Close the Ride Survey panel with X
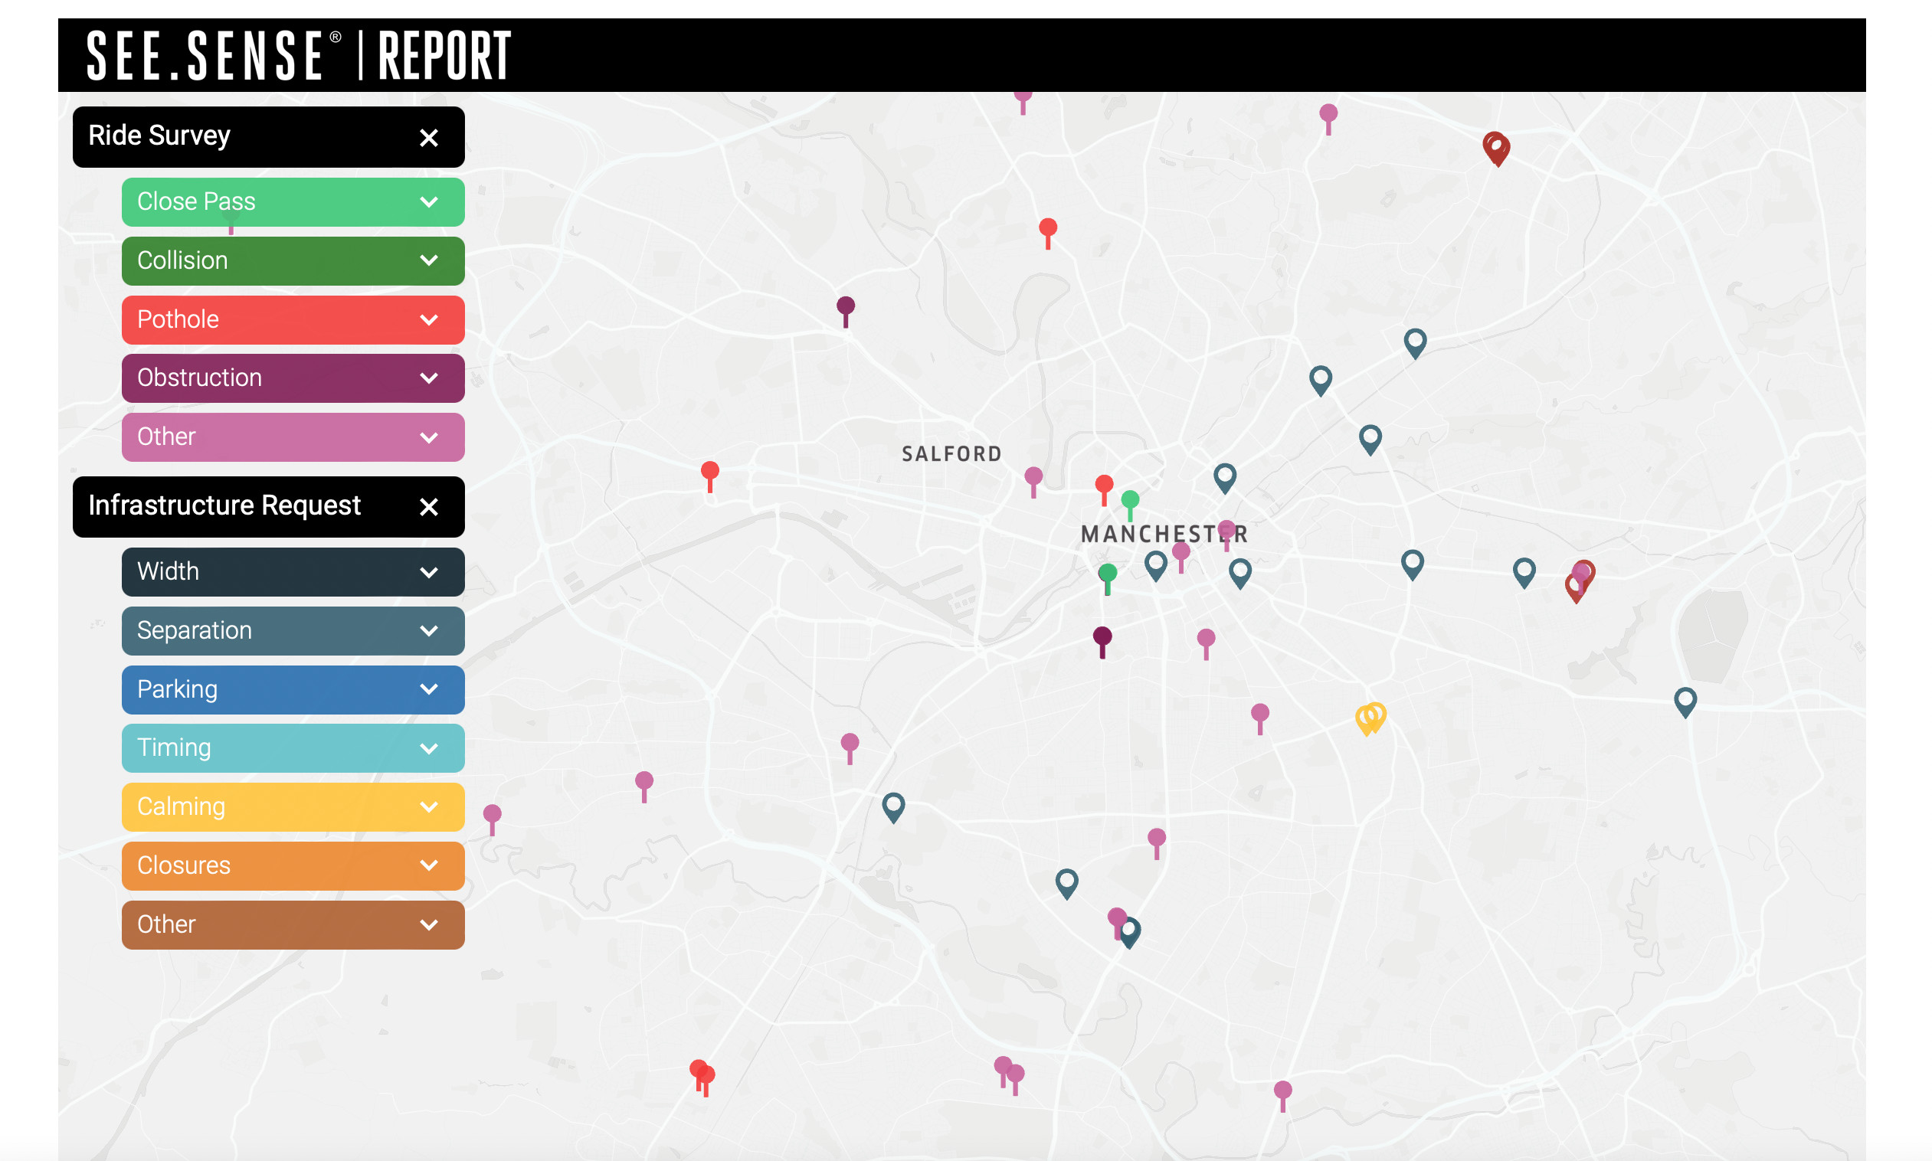This screenshot has height=1161, width=1932. [x=429, y=138]
